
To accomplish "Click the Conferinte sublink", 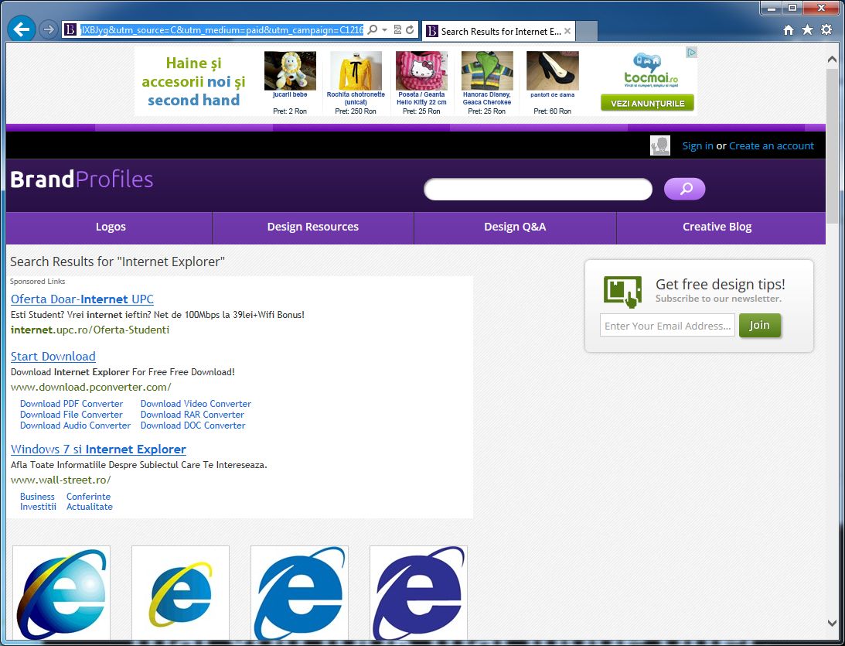I will [88, 497].
